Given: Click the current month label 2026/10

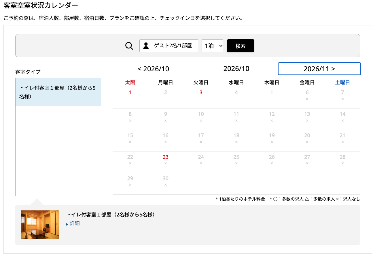Looking at the screenshot, I should tap(236, 69).
